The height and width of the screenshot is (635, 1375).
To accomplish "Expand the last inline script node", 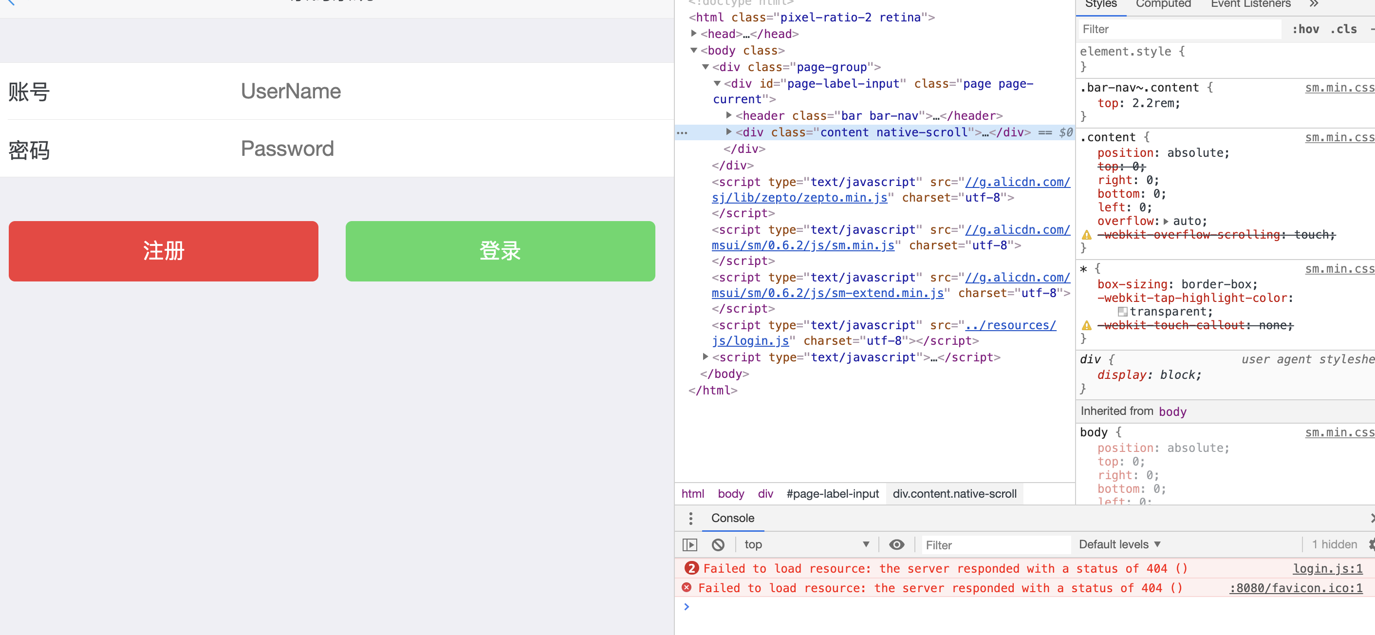I will click(x=705, y=357).
